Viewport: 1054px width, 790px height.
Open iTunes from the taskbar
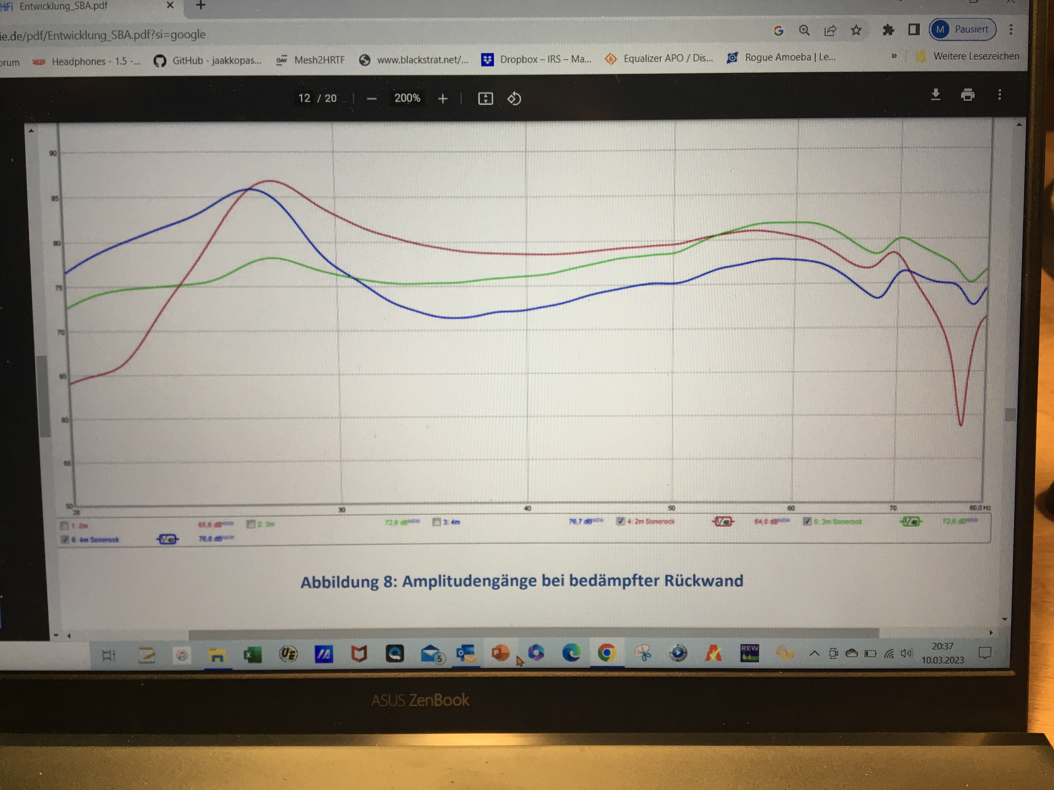tap(181, 656)
